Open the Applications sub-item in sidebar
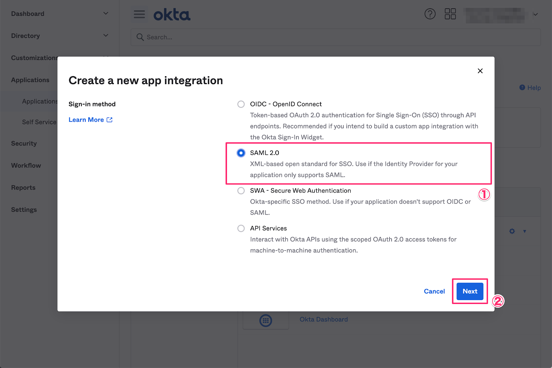552x368 pixels. pos(40,101)
